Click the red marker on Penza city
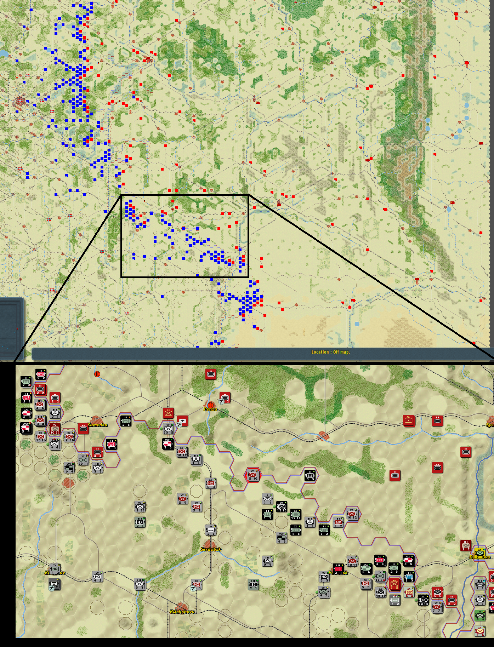The image size is (494, 647). [211, 405]
